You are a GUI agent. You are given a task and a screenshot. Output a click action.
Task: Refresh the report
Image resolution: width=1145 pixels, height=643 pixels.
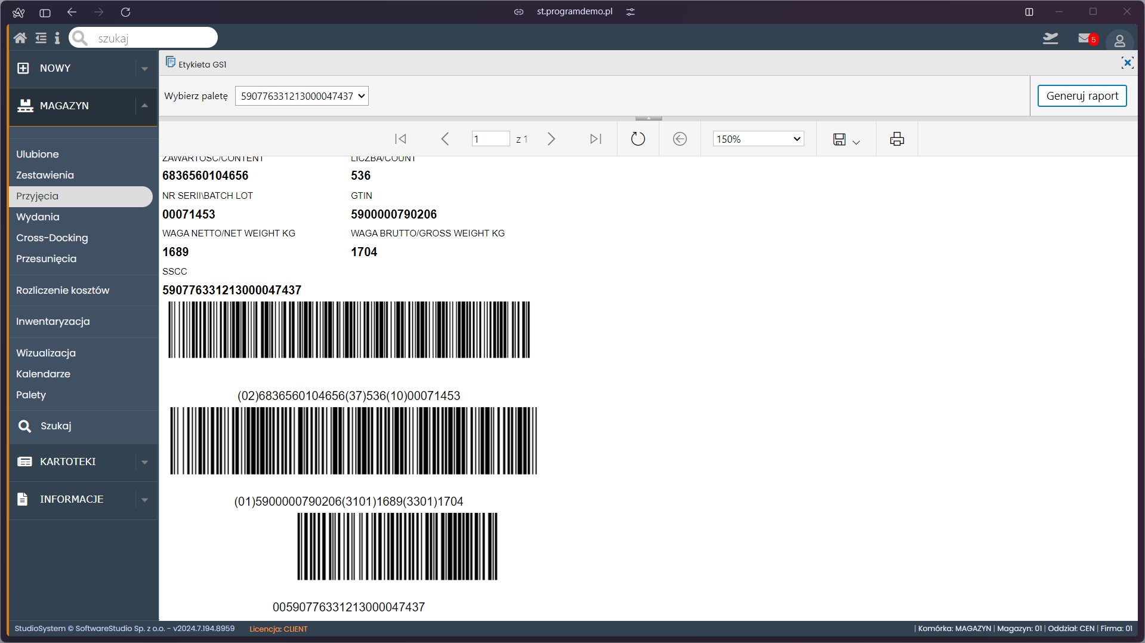click(638, 139)
